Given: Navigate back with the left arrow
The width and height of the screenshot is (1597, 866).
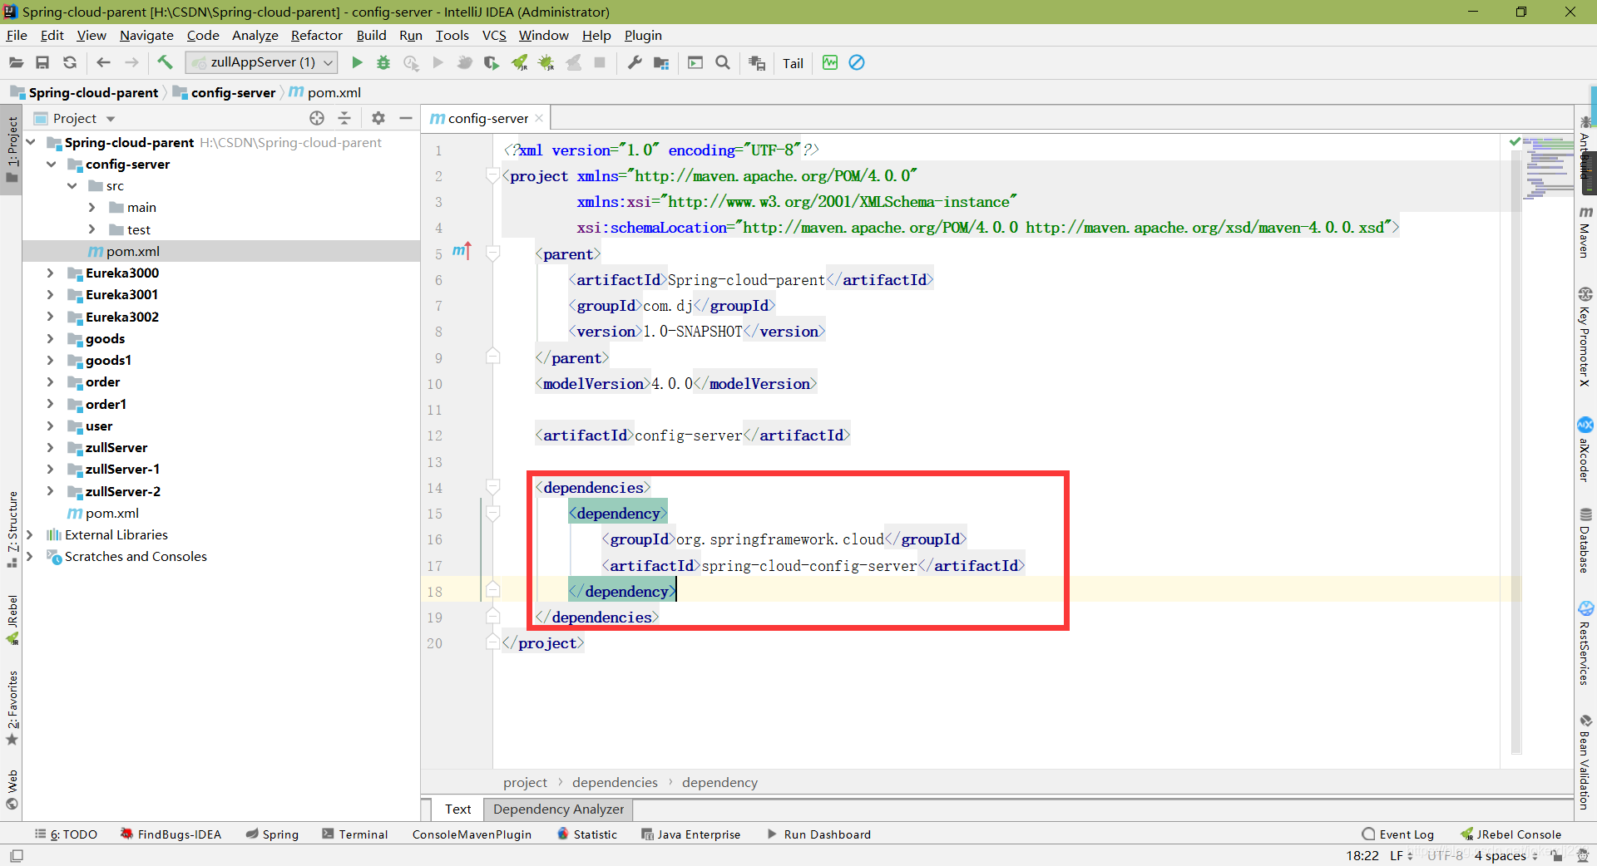Looking at the screenshot, I should point(103,62).
